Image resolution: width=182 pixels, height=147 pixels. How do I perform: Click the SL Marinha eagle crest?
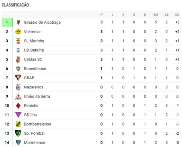point(18,41)
